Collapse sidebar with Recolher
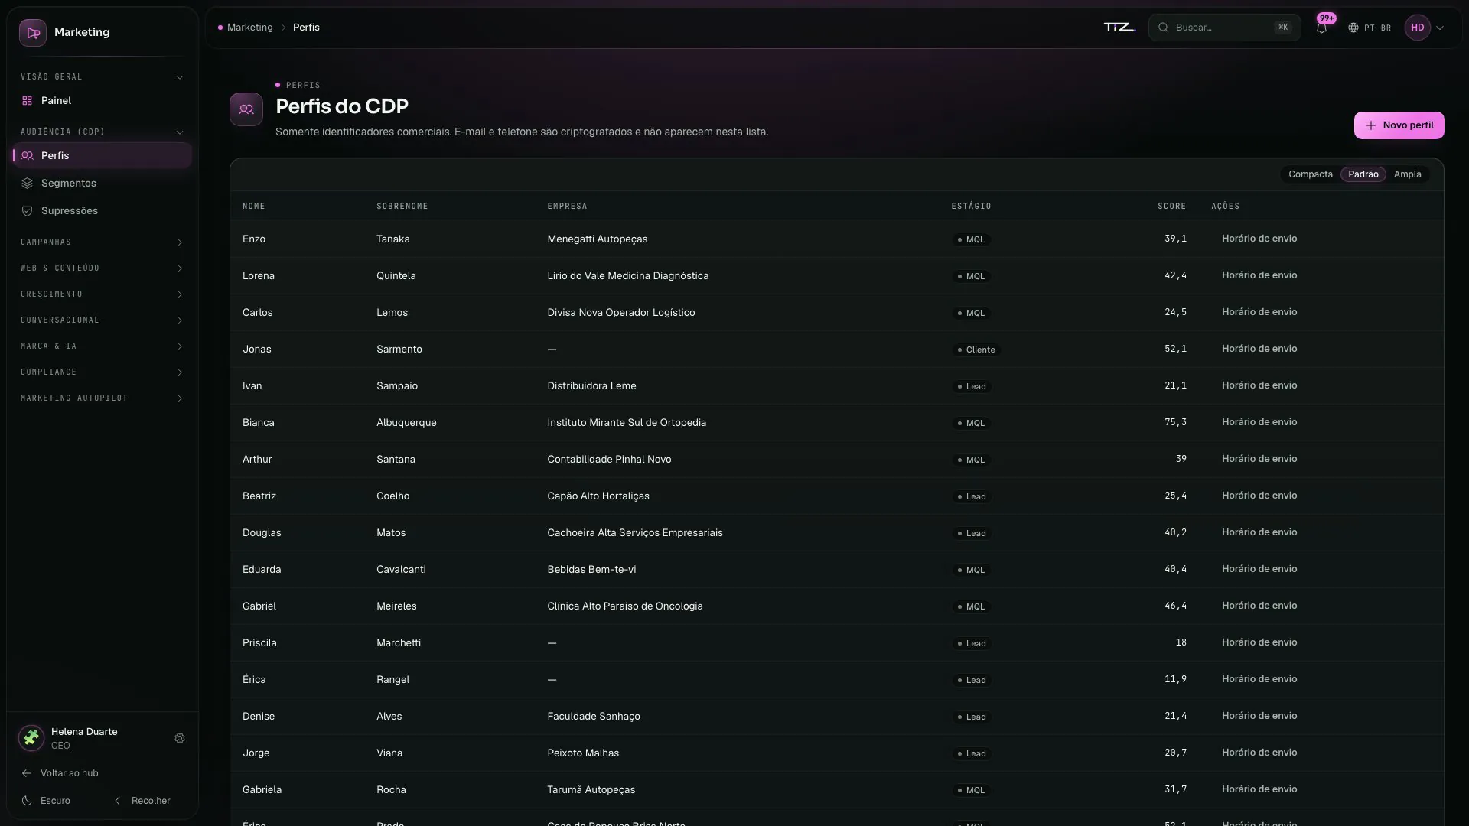This screenshot has width=1469, height=826. click(x=142, y=801)
